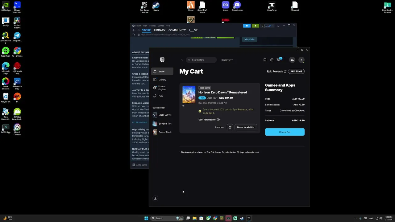Click Steam back navigation arrow
This screenshot has height=222, width=395.
point(134,30)
